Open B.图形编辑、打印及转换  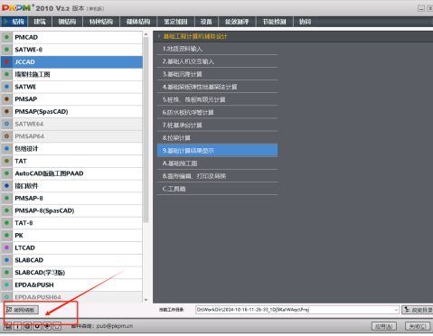point(217,176)
